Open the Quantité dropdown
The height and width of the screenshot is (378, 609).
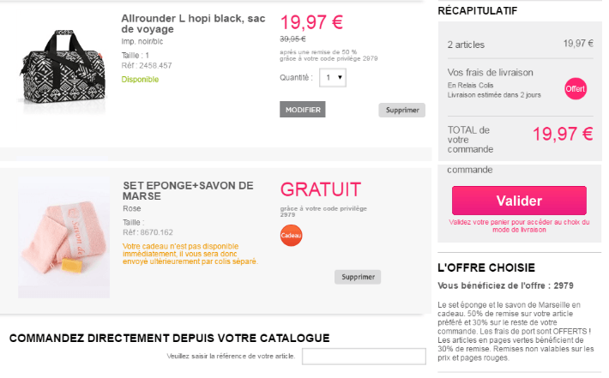click(x=332, y=77)
